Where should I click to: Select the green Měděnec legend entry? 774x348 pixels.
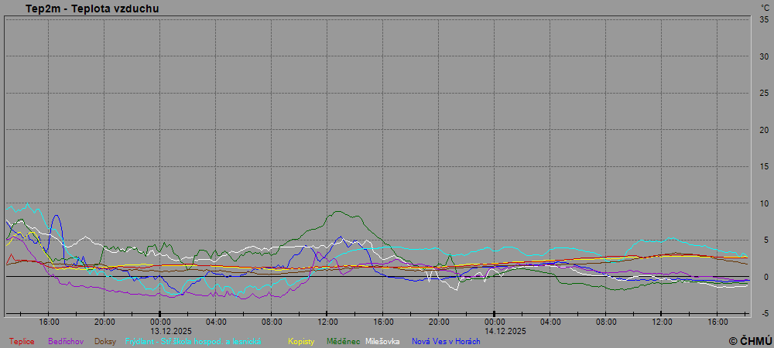343,341
